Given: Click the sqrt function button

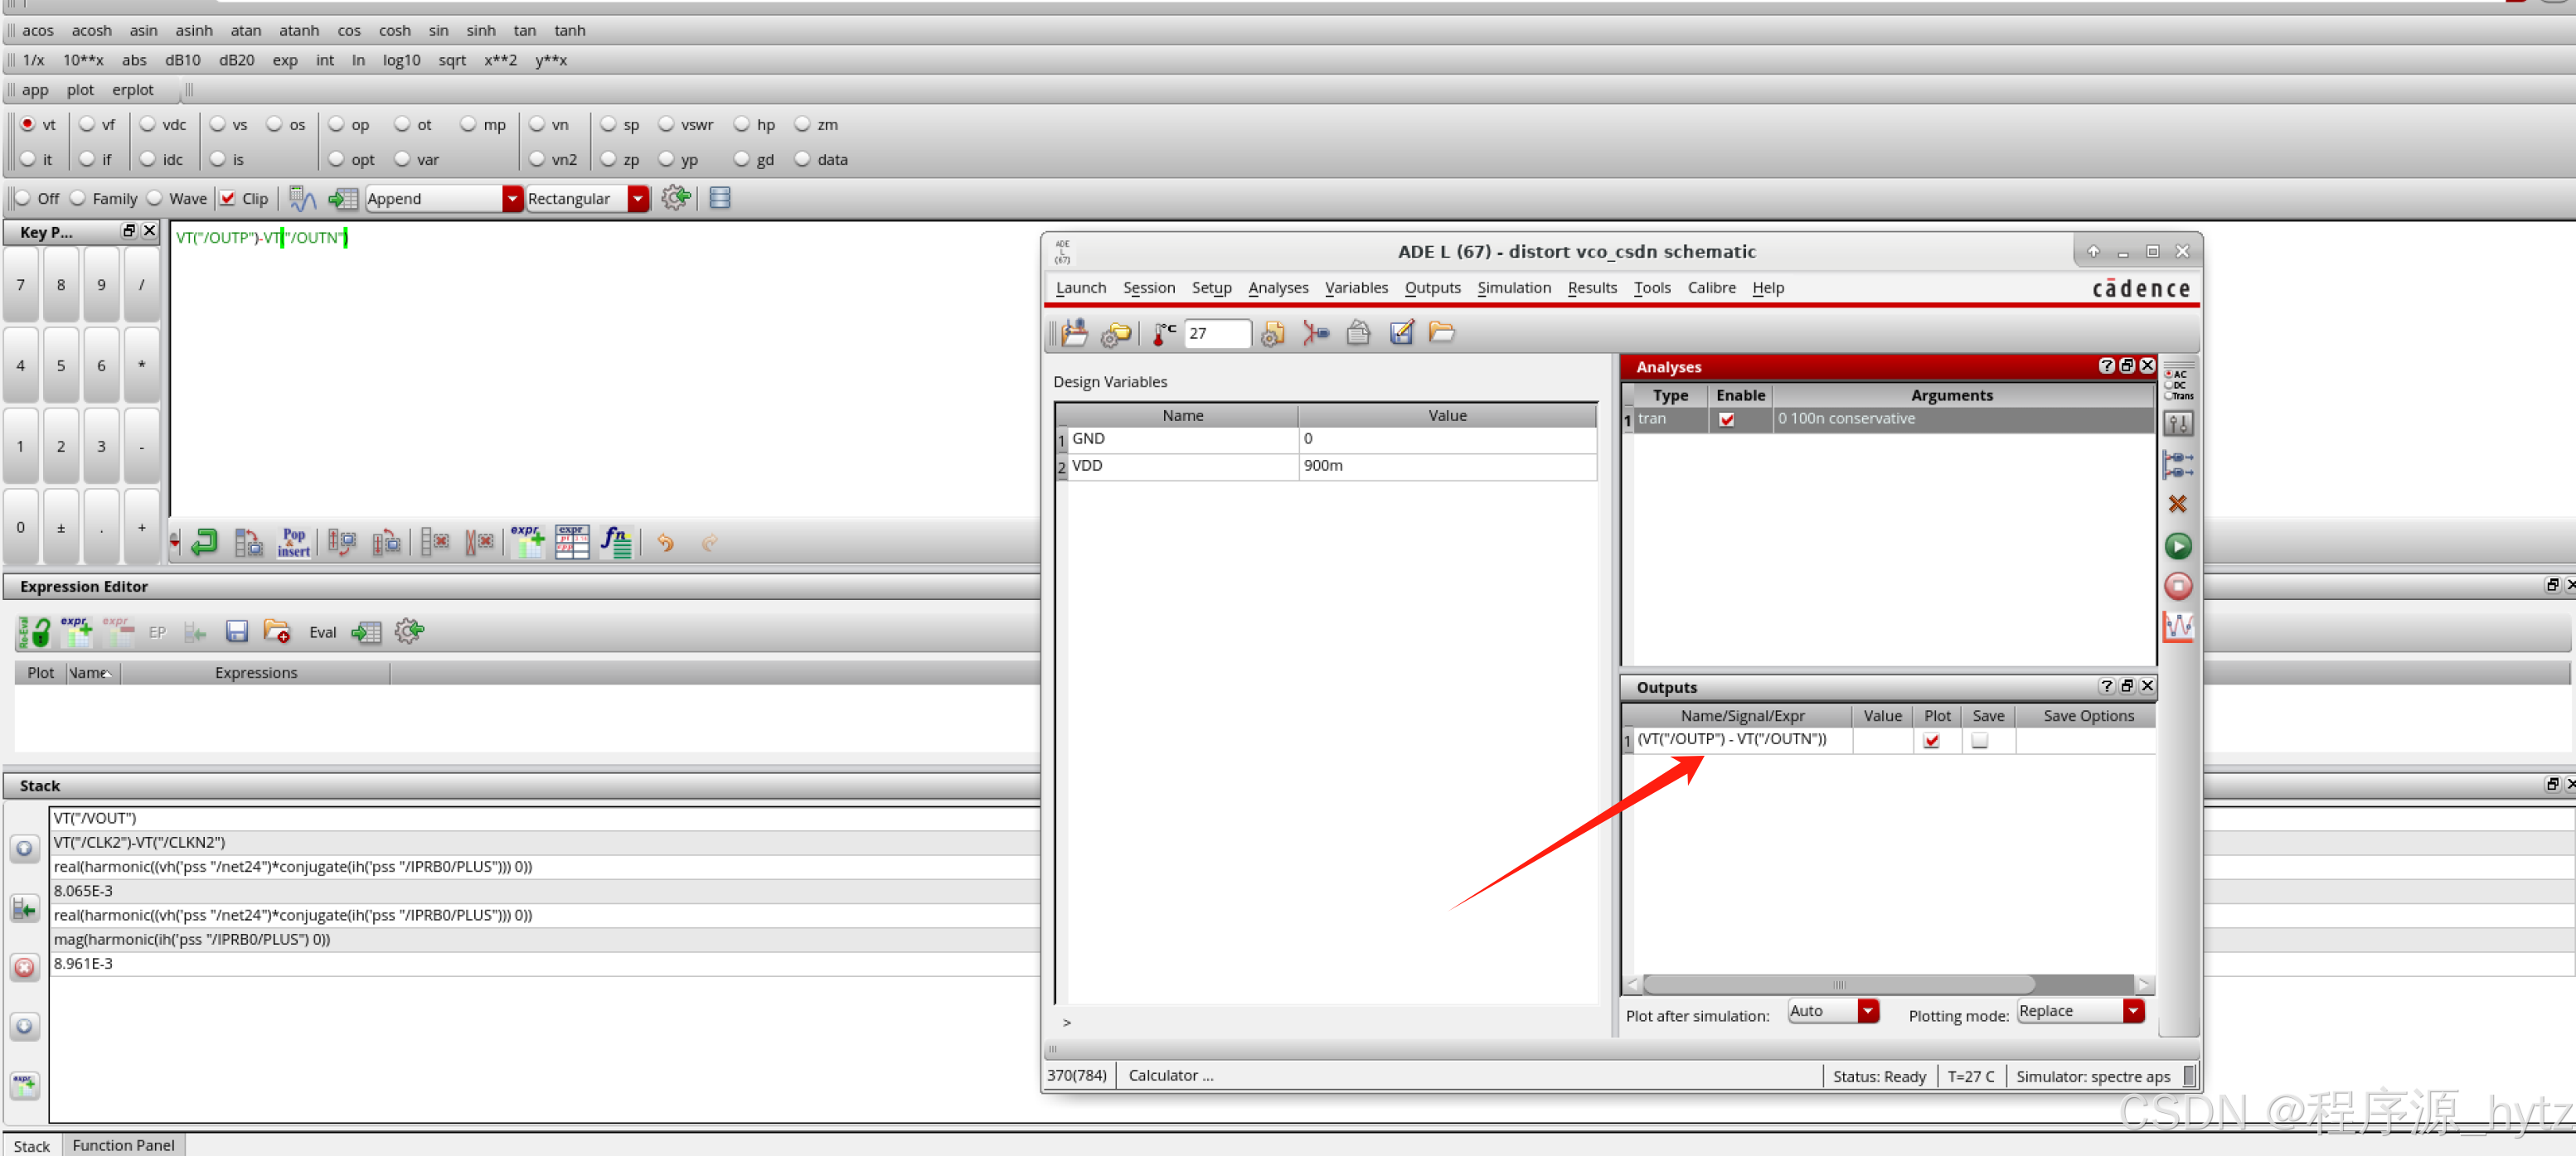Looking at the screenshot, I should click(452, 60).
